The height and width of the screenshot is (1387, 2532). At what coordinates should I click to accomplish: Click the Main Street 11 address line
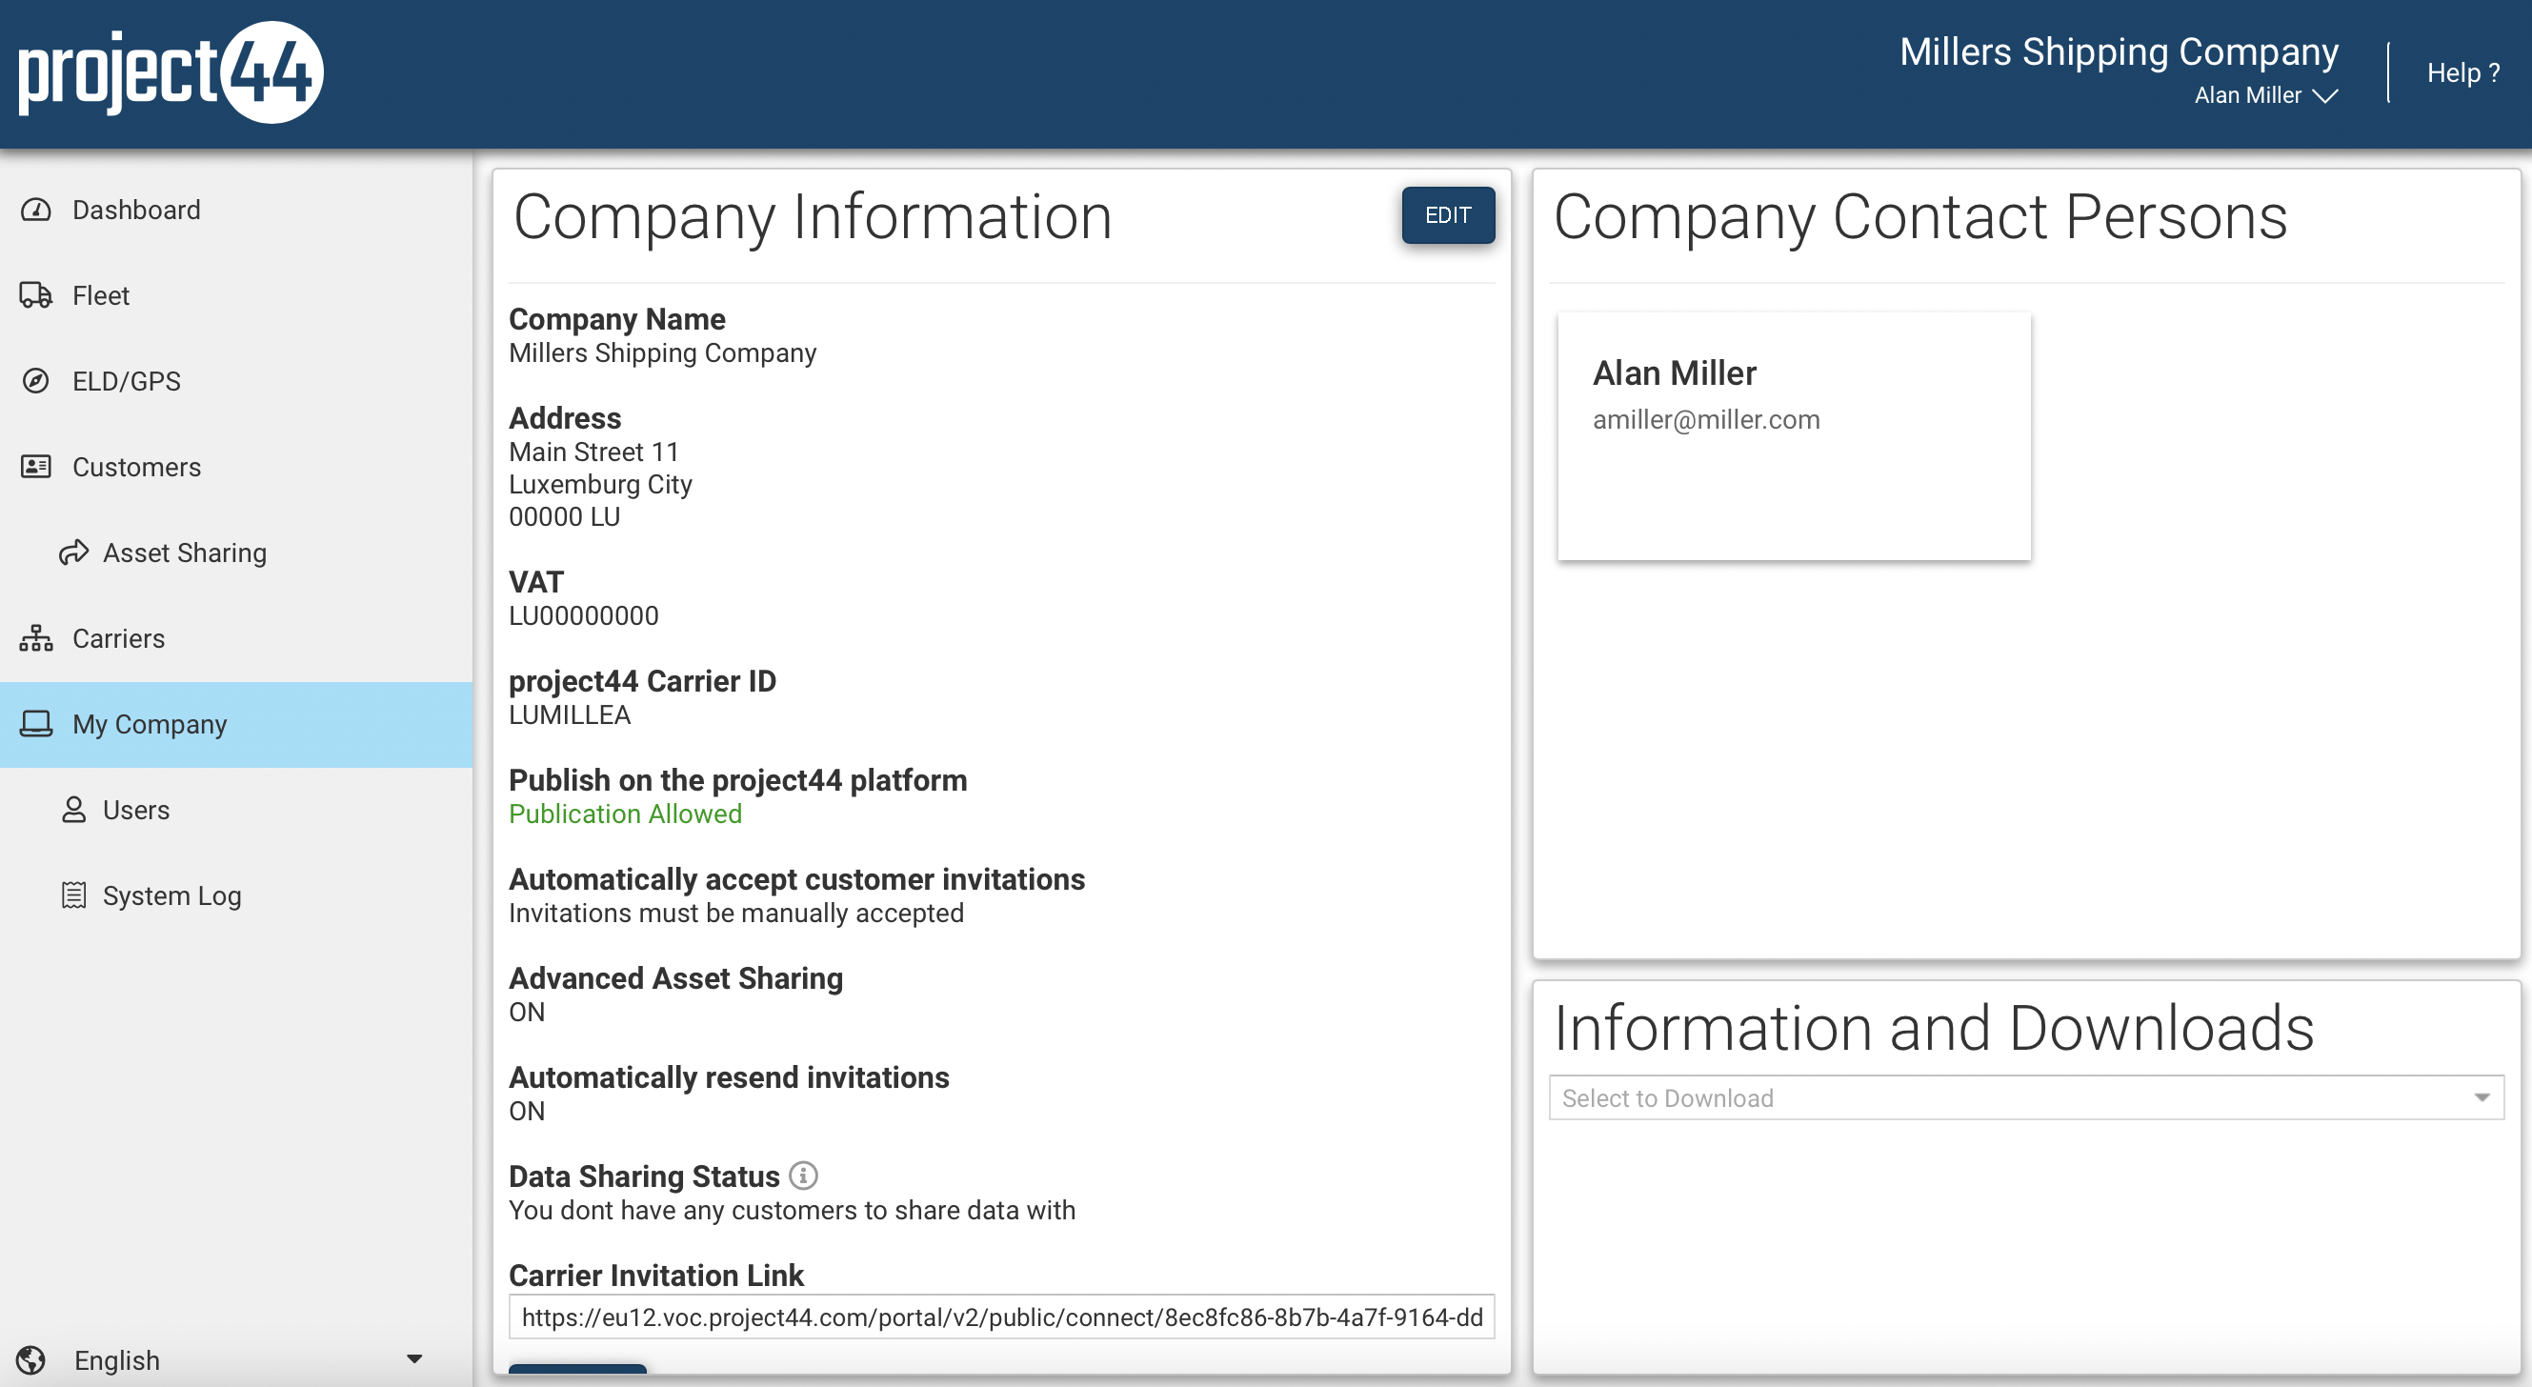click(x=593, y=452)
